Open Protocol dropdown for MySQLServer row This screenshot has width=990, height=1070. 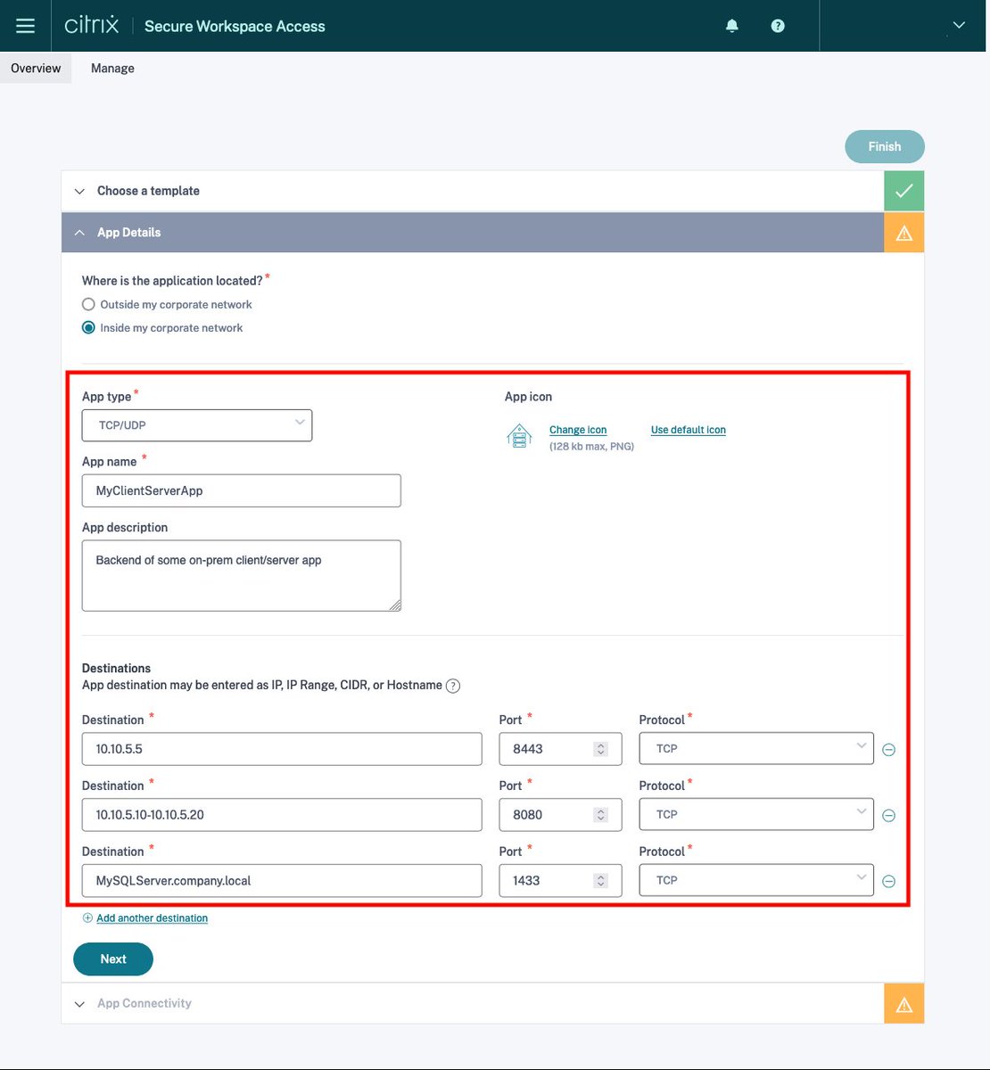click(x=756, y=880)
